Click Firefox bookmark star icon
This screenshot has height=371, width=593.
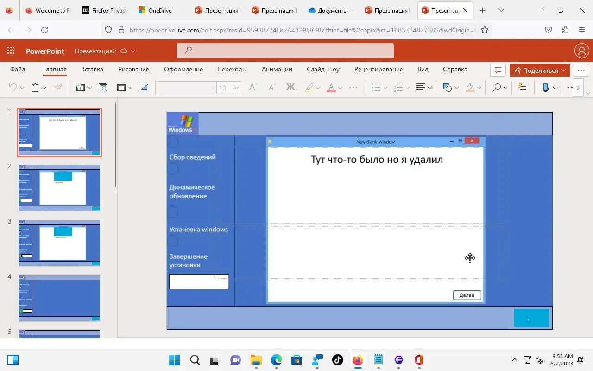(x=485, y=30)
